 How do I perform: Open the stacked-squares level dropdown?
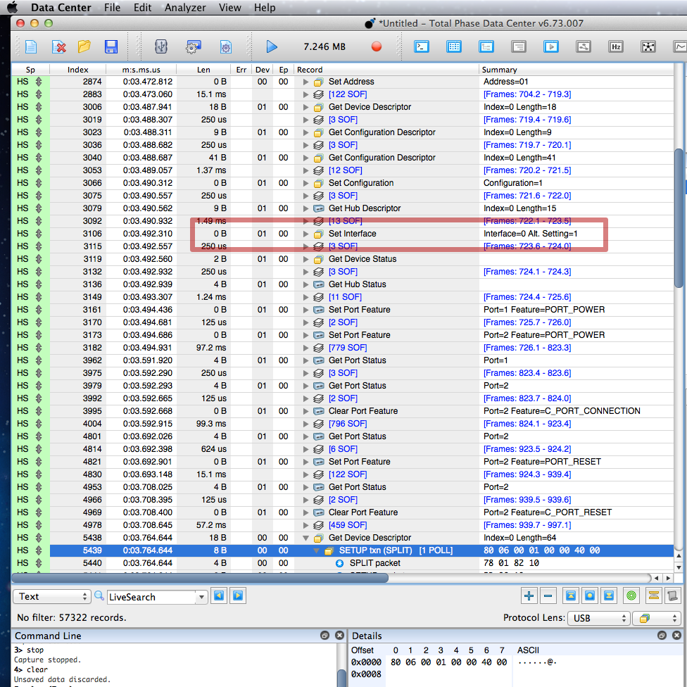657,618
